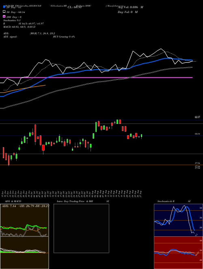The height and width of the screenshot is (269, 203).
Task: Click the red RSI panel area
Action: coord(178,253)
